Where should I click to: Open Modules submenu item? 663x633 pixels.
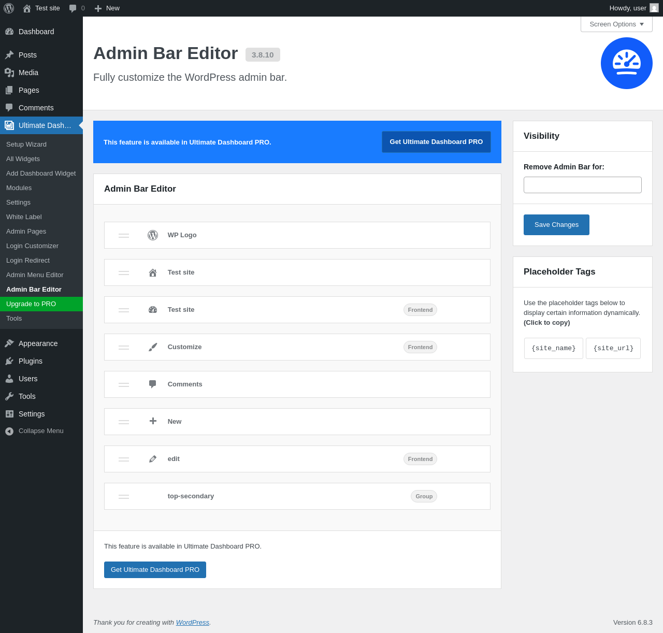[x=41, y=188]
